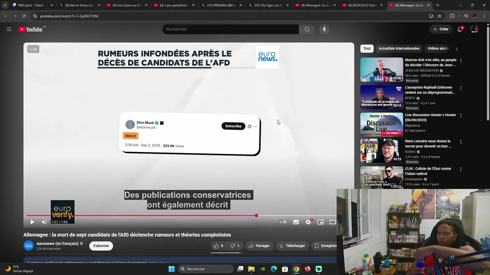
Task: Click the Partager button
Action: click(259, 246)
